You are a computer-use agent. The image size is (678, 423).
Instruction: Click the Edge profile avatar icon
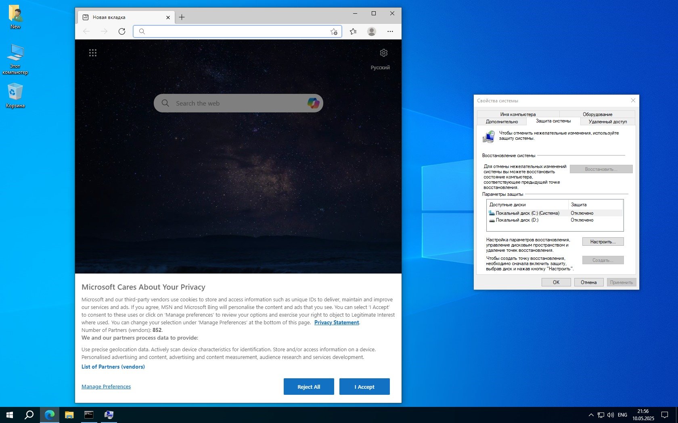[372, 31]
